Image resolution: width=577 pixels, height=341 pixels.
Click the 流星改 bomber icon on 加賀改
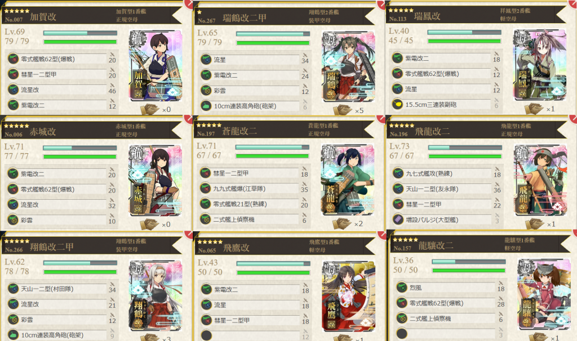click(x=14, y=89)
